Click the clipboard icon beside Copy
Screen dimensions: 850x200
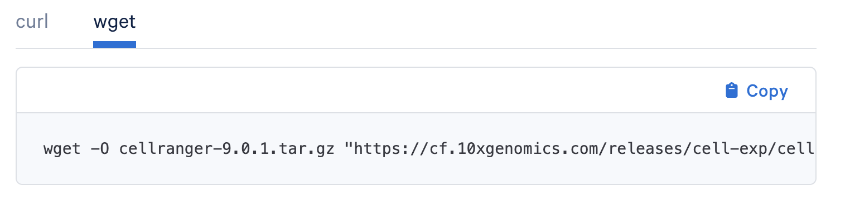[x=731, y=91]
